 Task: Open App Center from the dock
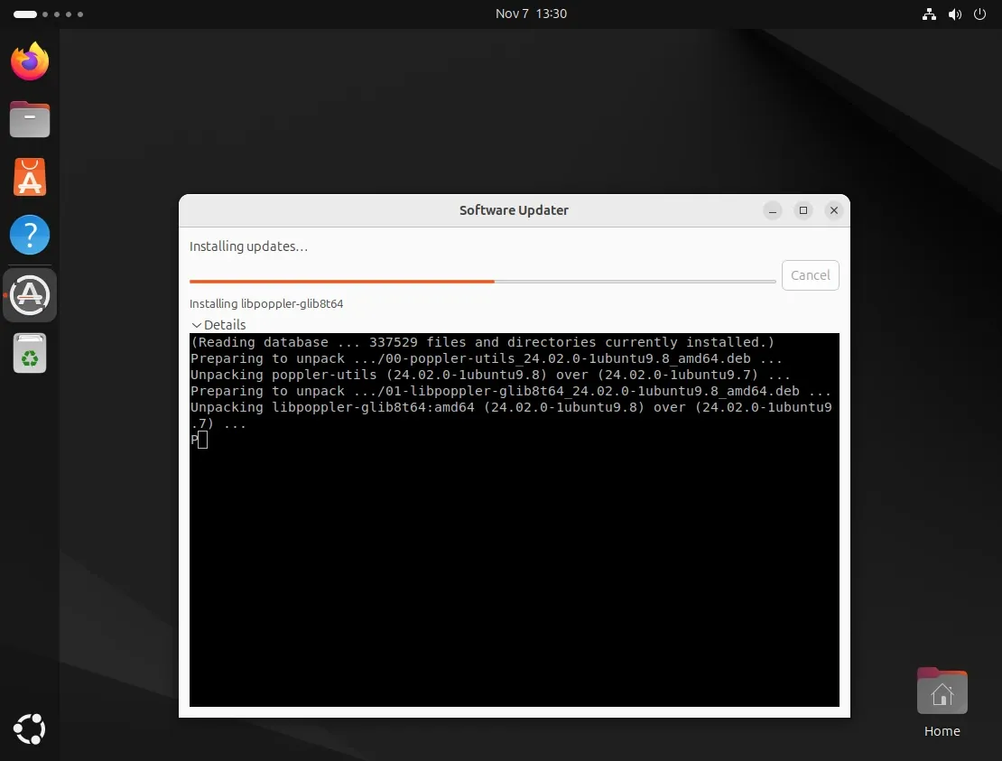coord(30,178)
